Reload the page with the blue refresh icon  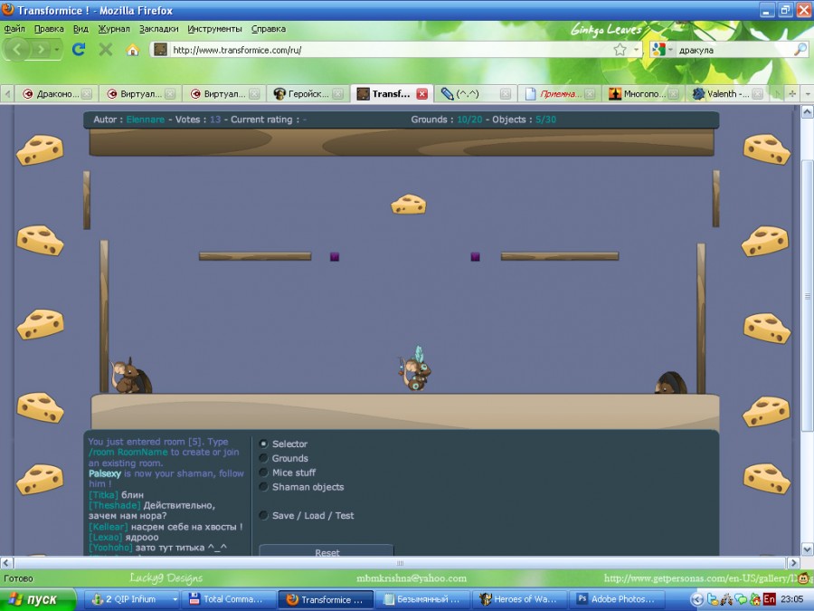point(79,50)
